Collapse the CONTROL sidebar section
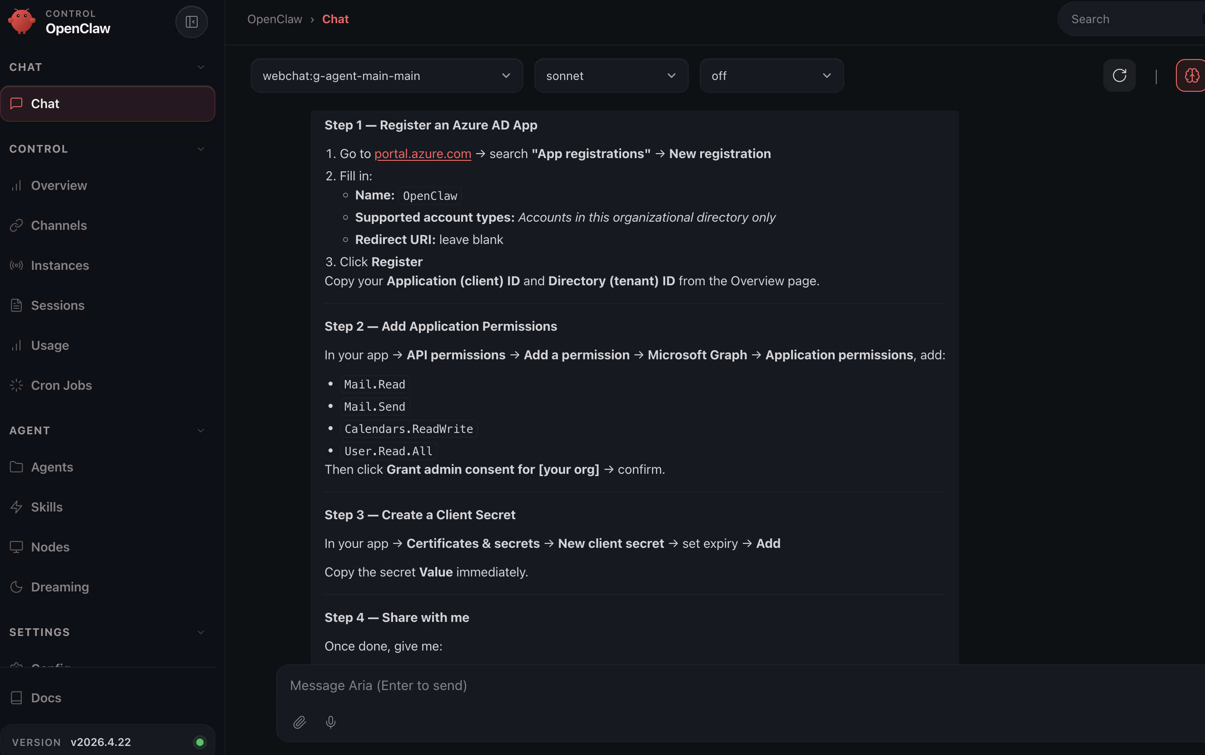This screenshot has height=755, width=1205. tap(201, 149)
